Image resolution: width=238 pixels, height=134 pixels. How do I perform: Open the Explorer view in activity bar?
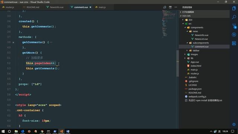pos(234,8)
